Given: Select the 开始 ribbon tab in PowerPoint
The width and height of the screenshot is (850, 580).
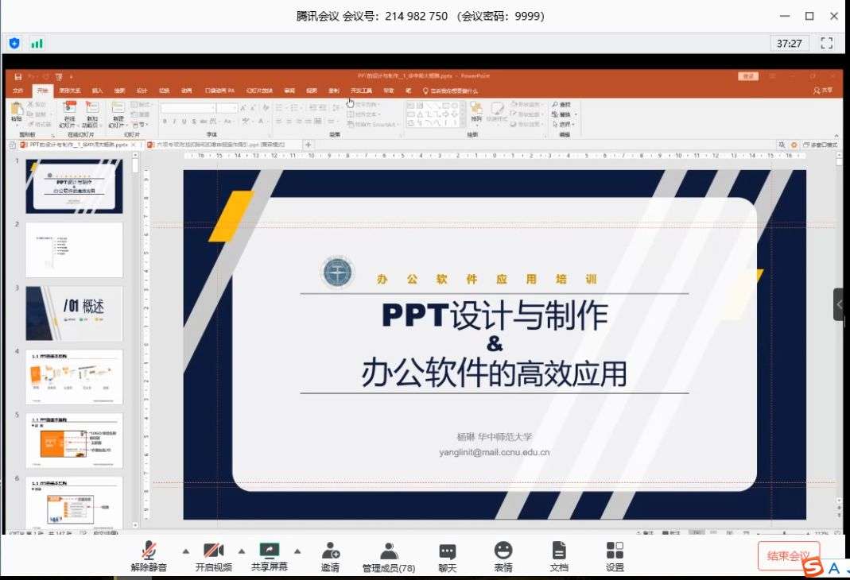Looking at the screenshot, I should click(x=42, y=91).
